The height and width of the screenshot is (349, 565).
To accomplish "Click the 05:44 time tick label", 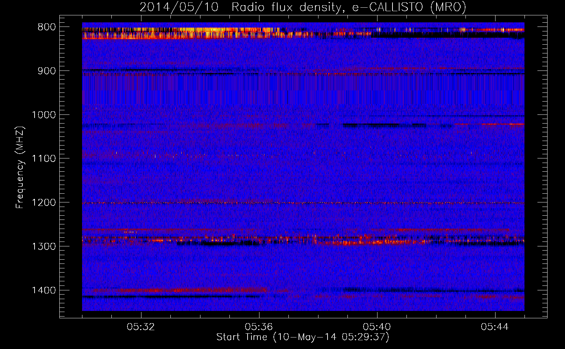I will click(495, 327).
